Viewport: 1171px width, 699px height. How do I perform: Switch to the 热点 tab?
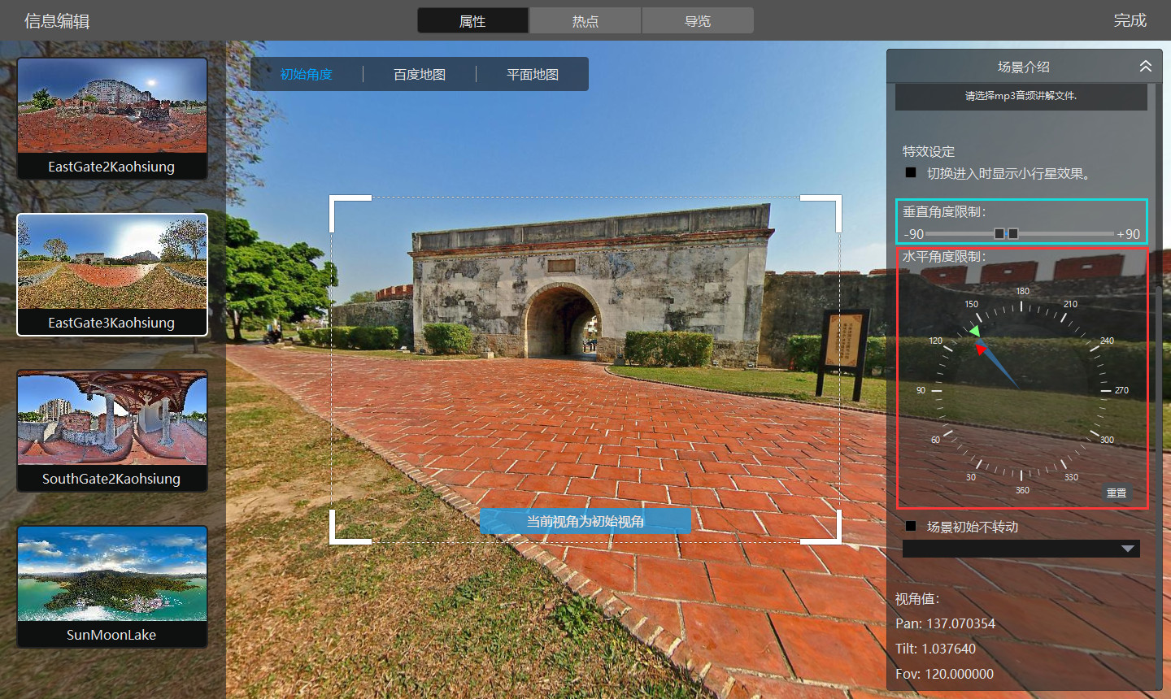click(x=585, y=21)
